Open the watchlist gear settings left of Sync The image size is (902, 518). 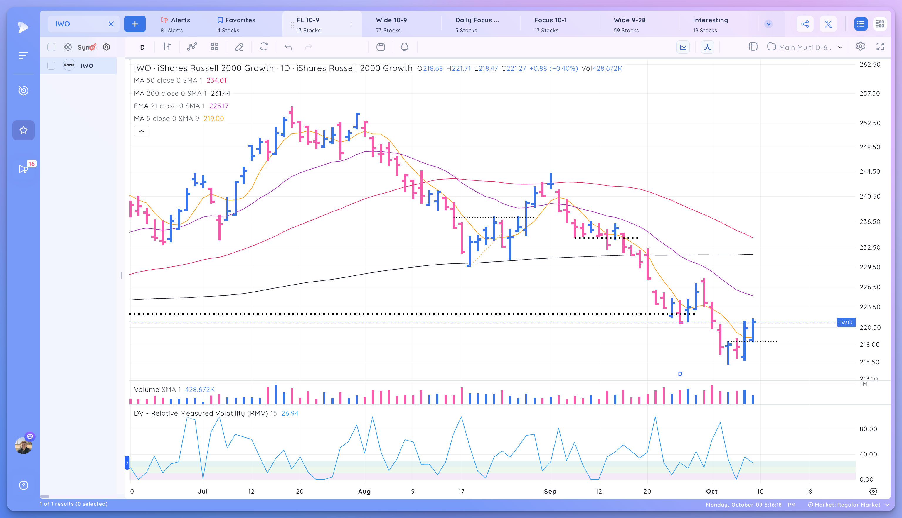coord(68,47)
